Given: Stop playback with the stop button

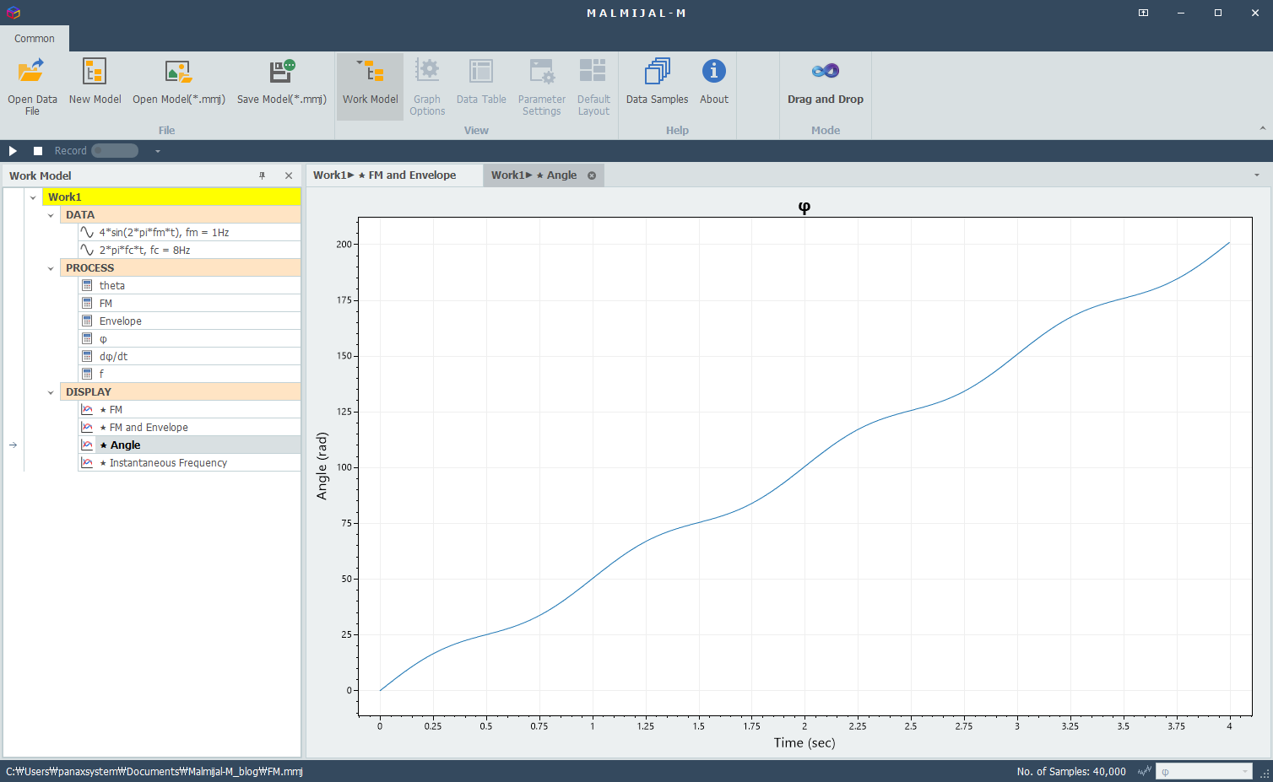Looking at the screenshot, I should click(38, 151).
